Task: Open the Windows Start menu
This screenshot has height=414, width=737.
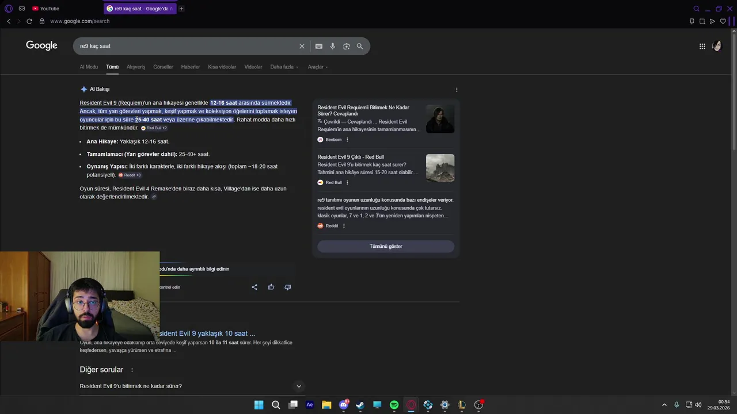Action: pos(259,405)
